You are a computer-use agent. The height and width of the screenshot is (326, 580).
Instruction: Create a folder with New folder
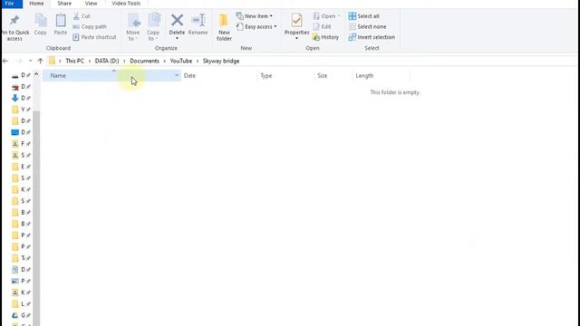(x=224, y=26)
